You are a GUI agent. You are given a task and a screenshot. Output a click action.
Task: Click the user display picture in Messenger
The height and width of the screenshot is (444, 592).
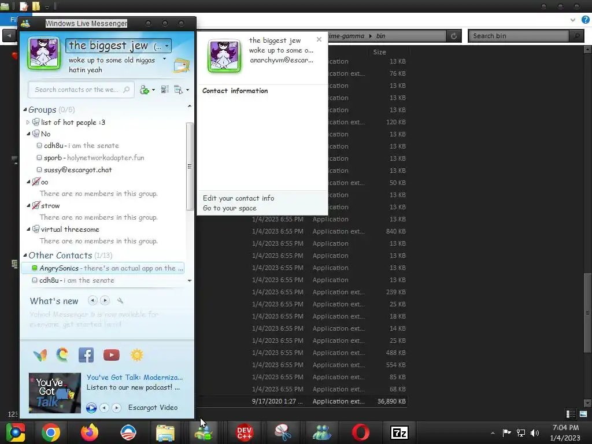tap(44, 53)
